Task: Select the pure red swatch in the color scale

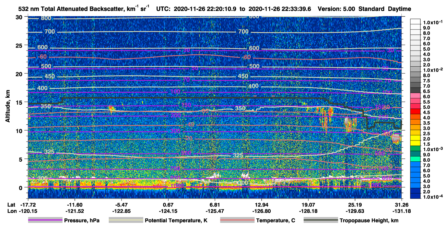Action: point(415,112)
